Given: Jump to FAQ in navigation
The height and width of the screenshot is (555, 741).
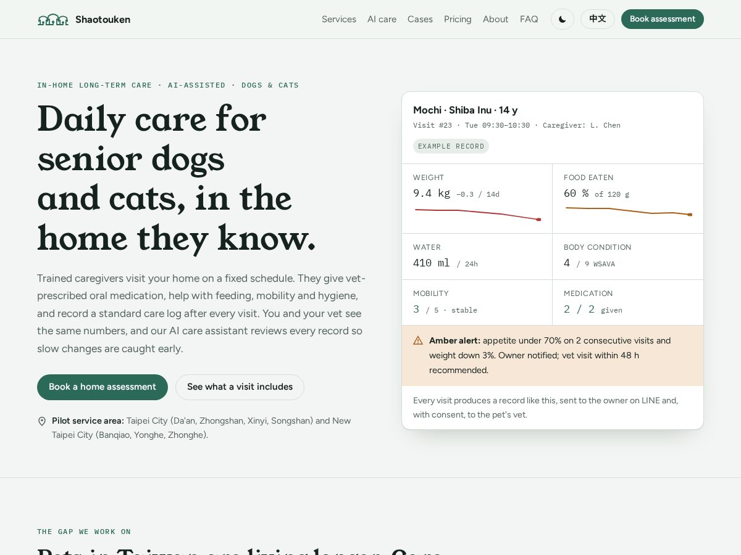Looking at the screenshot, I should (x=529, y=19).
